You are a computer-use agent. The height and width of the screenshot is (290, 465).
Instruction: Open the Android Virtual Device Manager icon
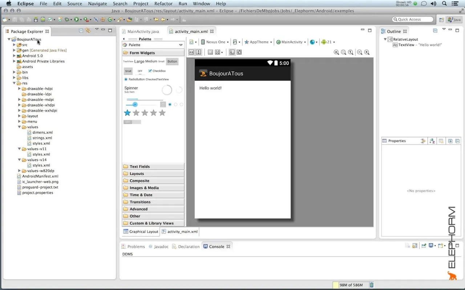(43, 20)
